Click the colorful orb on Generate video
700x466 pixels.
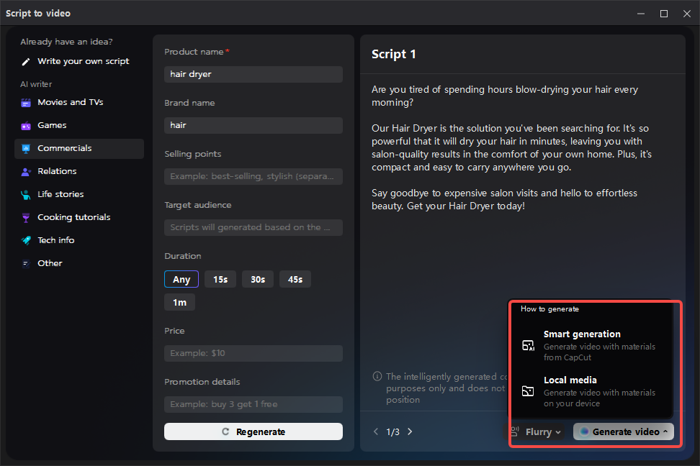tap(584, 431)
